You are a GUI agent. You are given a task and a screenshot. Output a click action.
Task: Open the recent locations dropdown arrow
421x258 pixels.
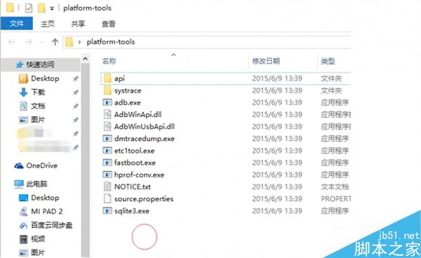tap(42, 42)
